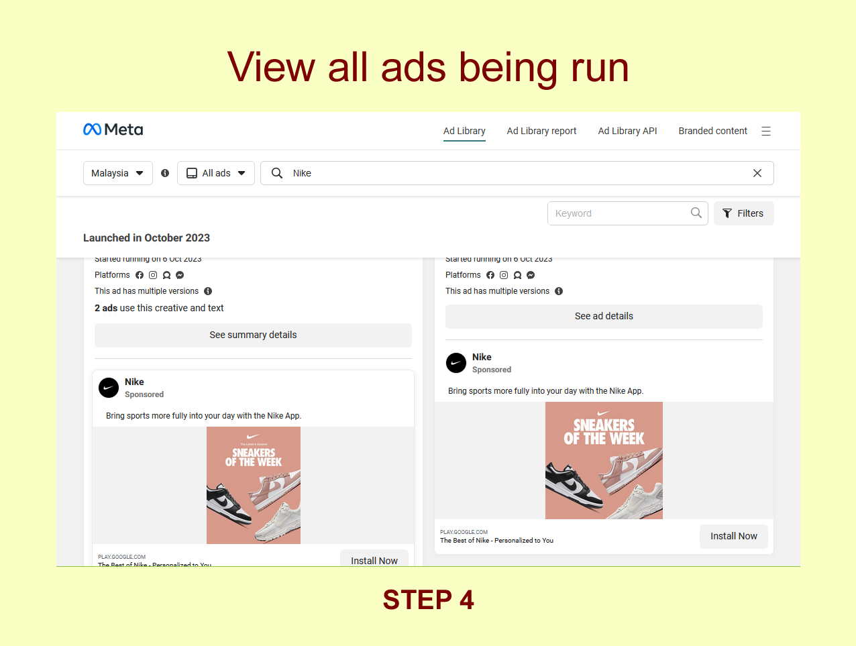Click into the Keyword input field
The width and height of the screenshot is (856, 646).
[x=617, y=213]
